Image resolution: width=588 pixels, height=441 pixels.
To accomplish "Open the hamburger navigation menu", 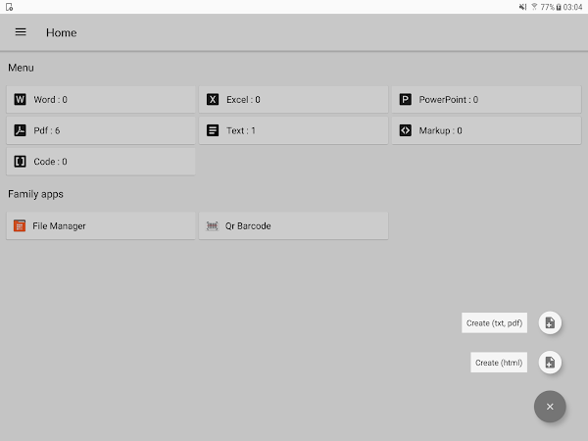I will pos(21,32).
